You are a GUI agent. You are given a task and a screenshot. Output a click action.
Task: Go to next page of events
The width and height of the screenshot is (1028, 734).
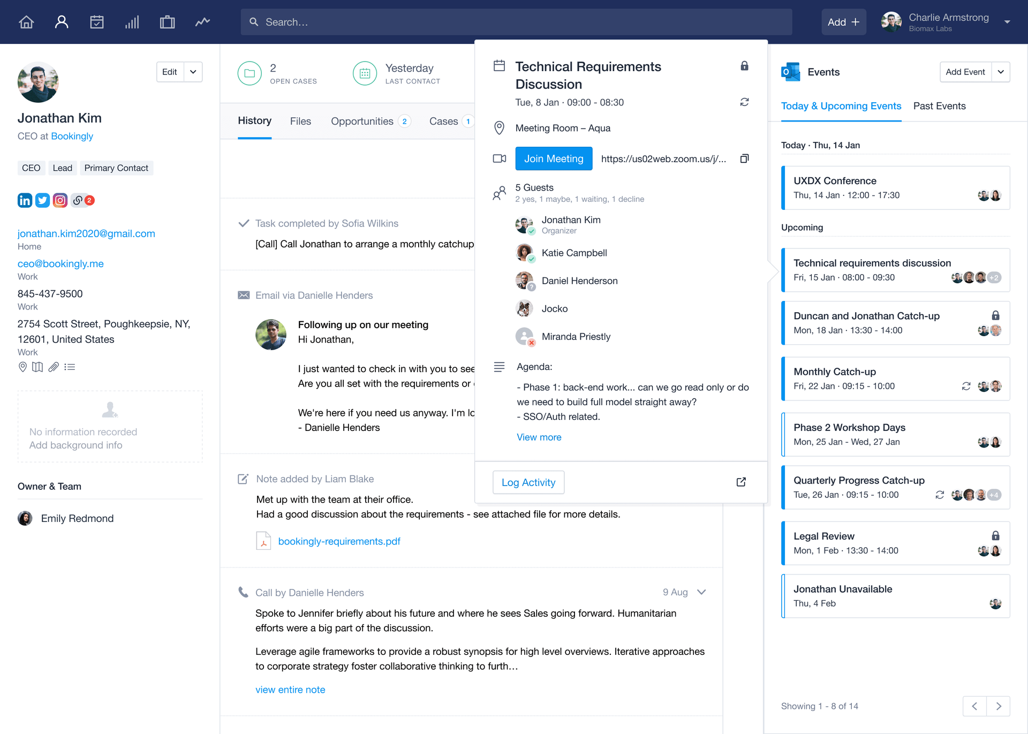click(998, 706)
